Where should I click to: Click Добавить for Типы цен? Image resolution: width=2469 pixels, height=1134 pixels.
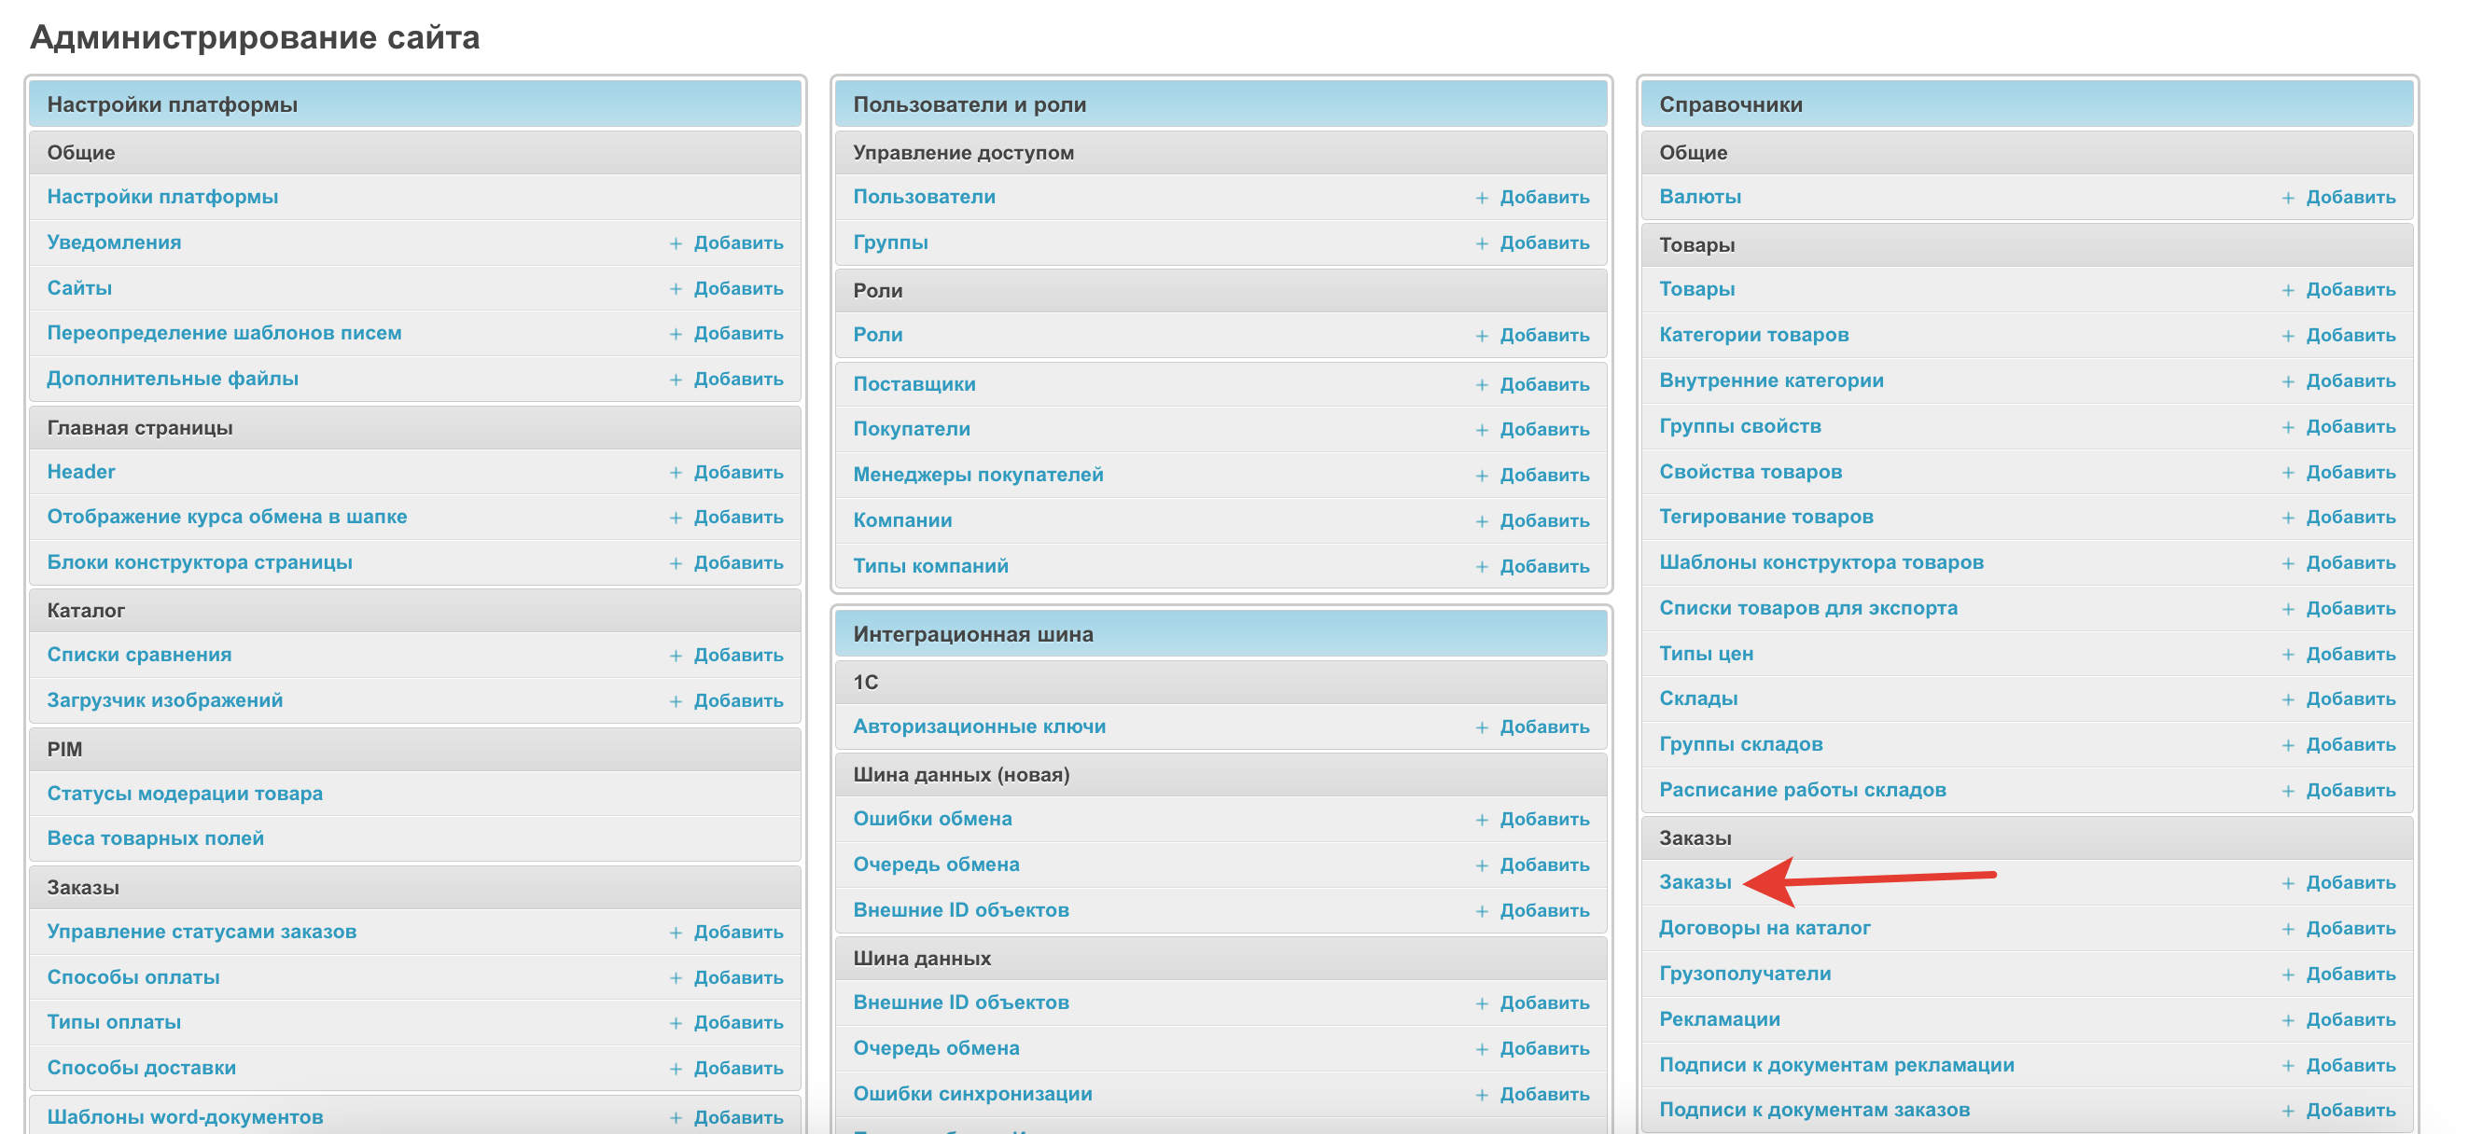[2350, 654]
